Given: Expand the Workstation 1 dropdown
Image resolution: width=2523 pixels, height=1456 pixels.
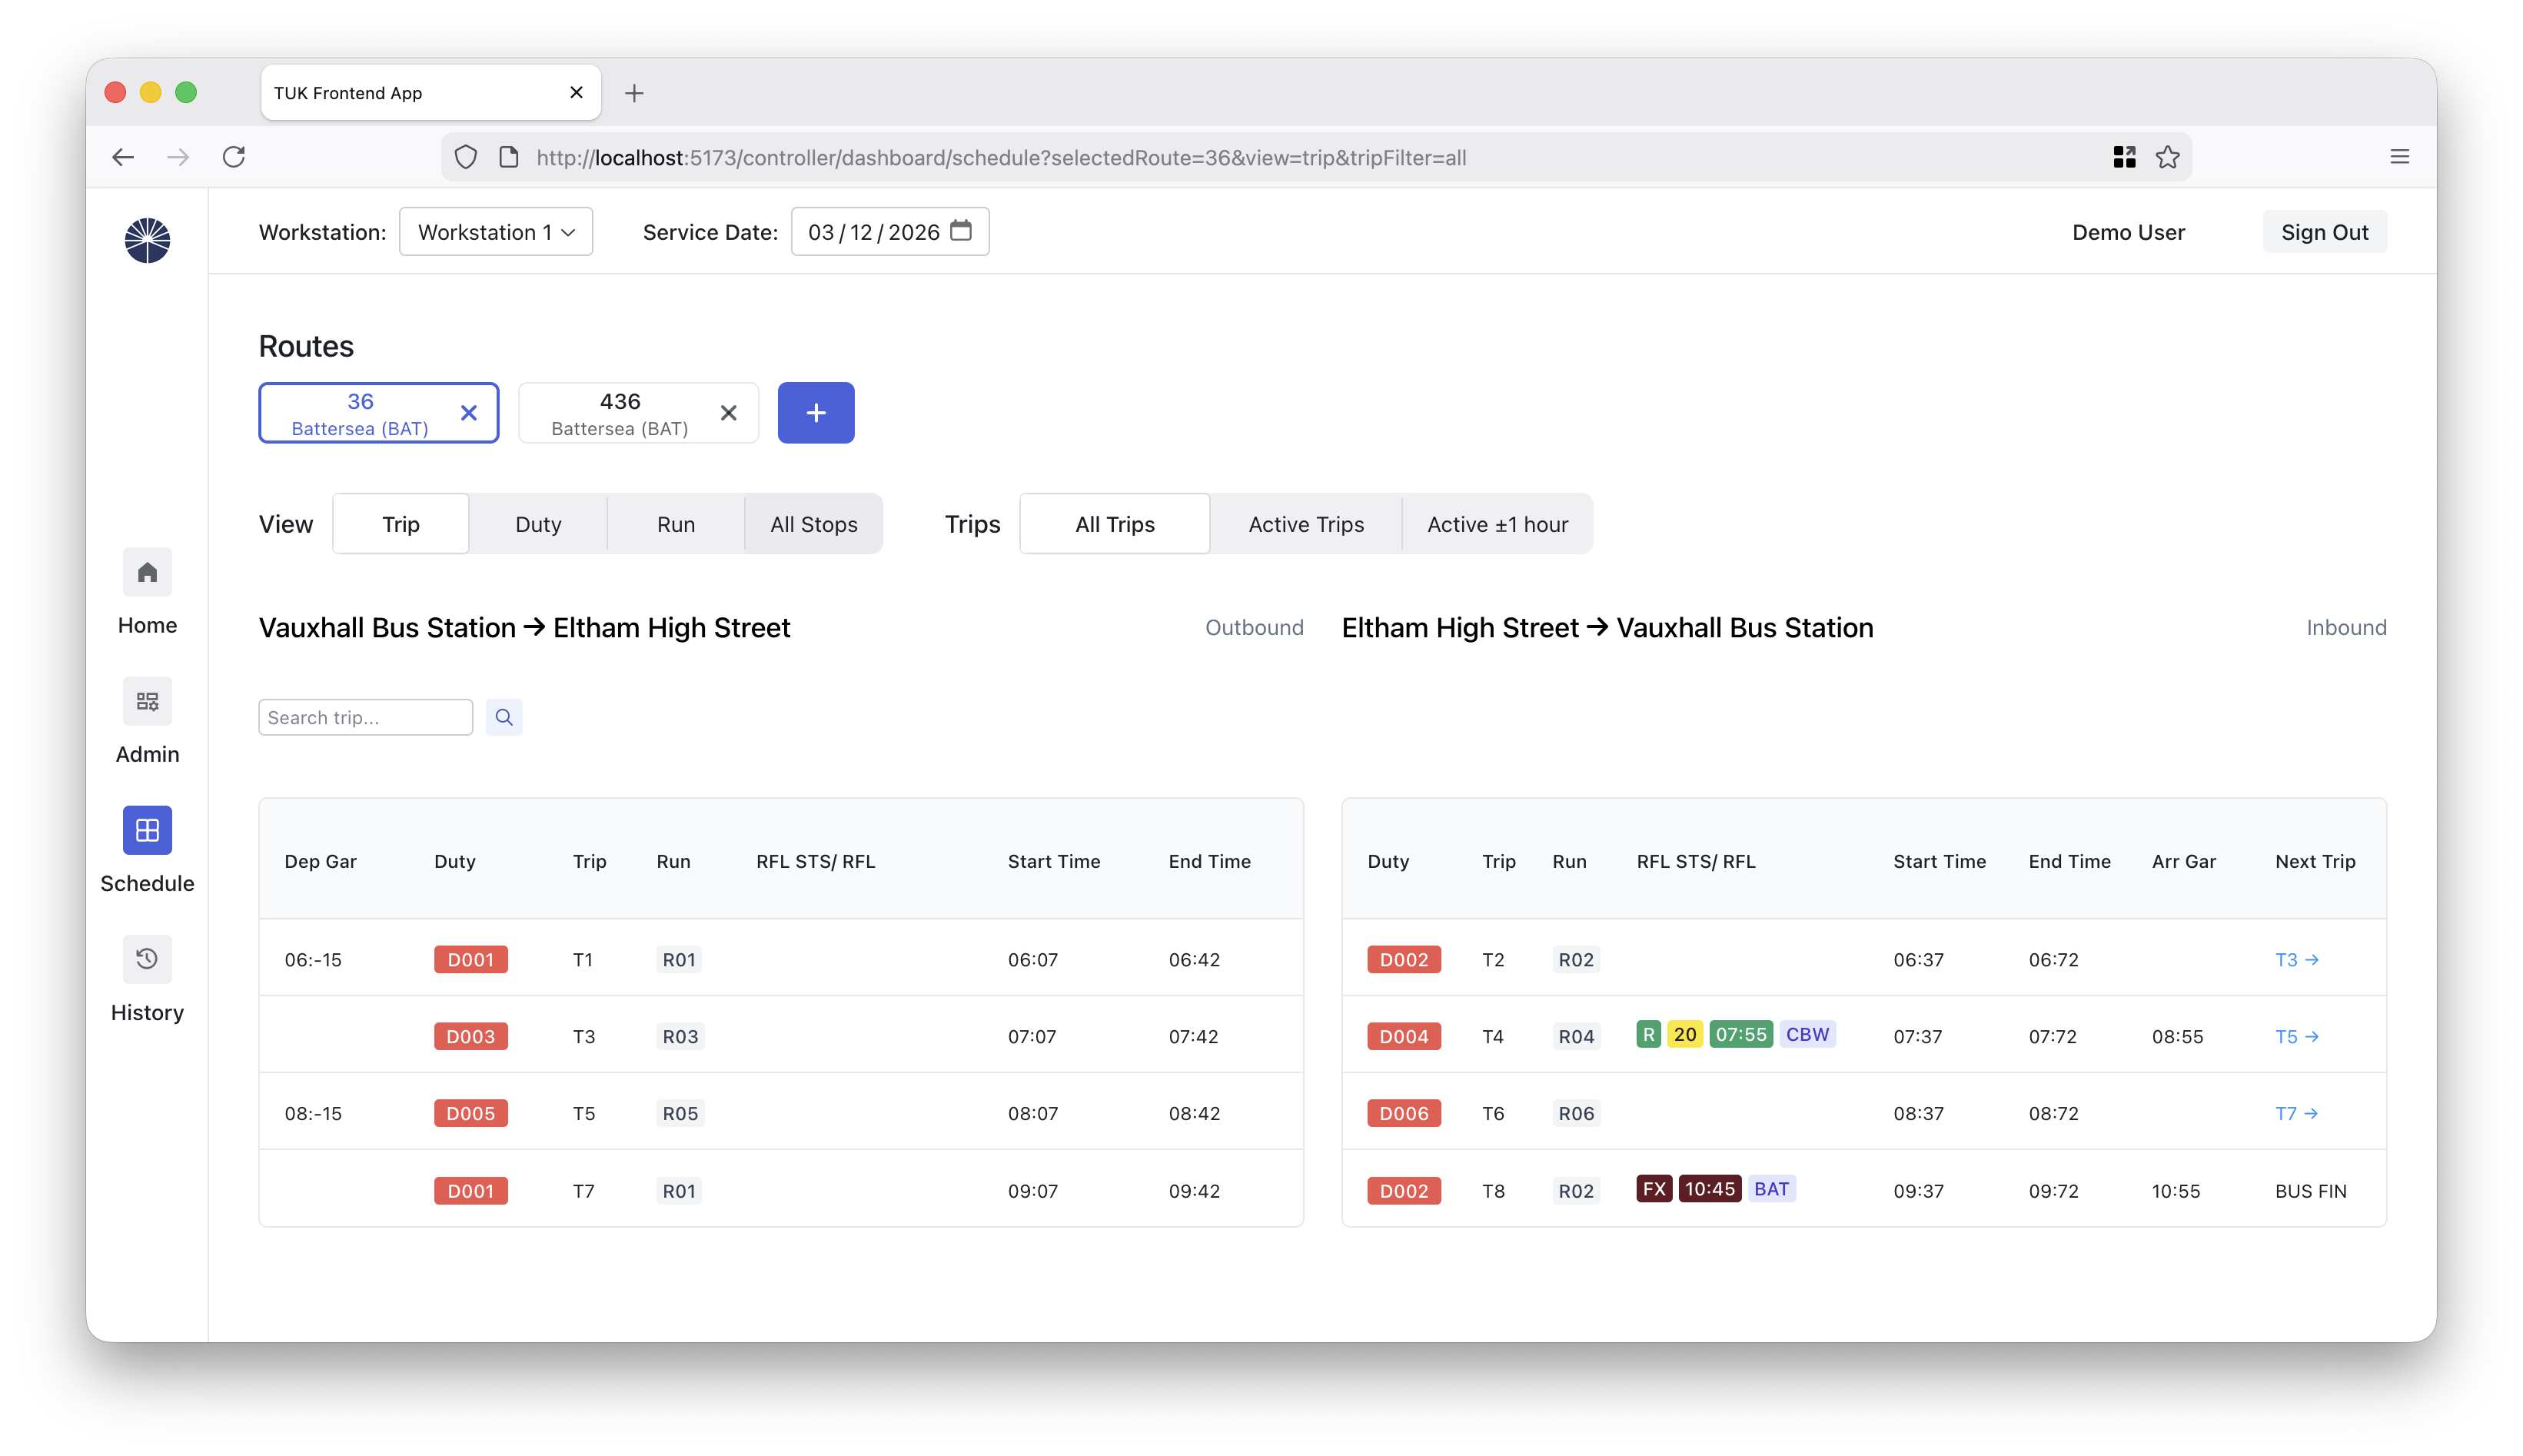Looking at the screenshot, I should point(496,232).
